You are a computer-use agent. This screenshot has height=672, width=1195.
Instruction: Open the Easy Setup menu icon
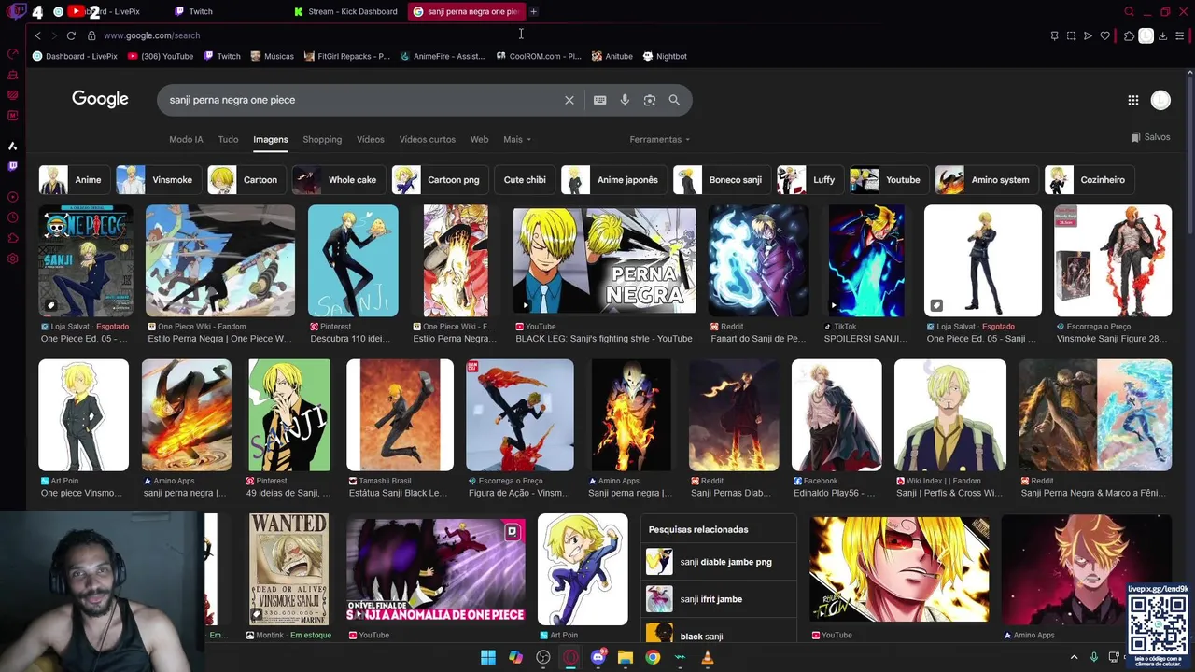pos(1179,35)
